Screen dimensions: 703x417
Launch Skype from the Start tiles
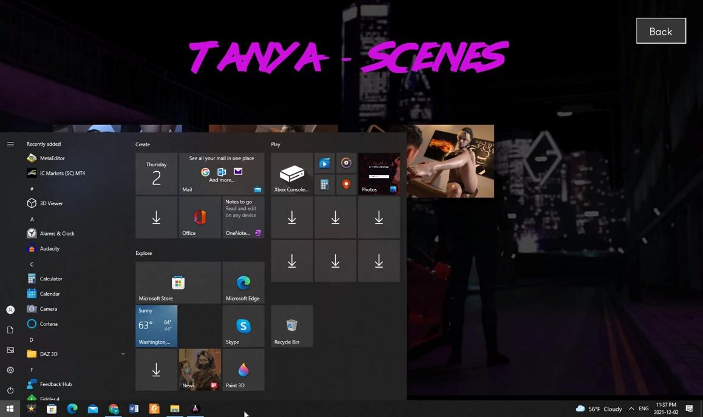243,327
